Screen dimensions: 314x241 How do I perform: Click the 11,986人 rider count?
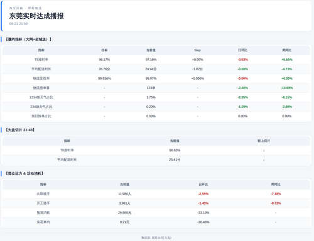[124, 194]
